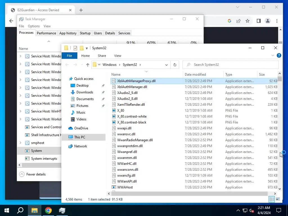Select wwansvc.dll in file list

pos(126,134)
